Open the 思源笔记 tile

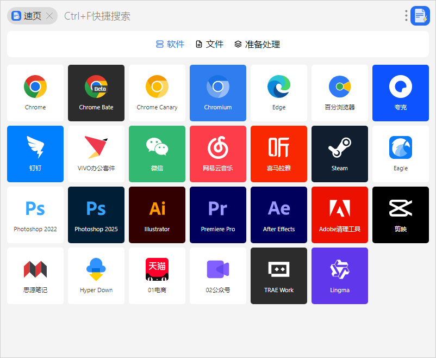pyautogui.click(x=35, y=276)
